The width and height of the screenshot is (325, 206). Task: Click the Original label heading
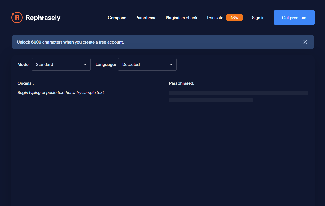point(26,83)
